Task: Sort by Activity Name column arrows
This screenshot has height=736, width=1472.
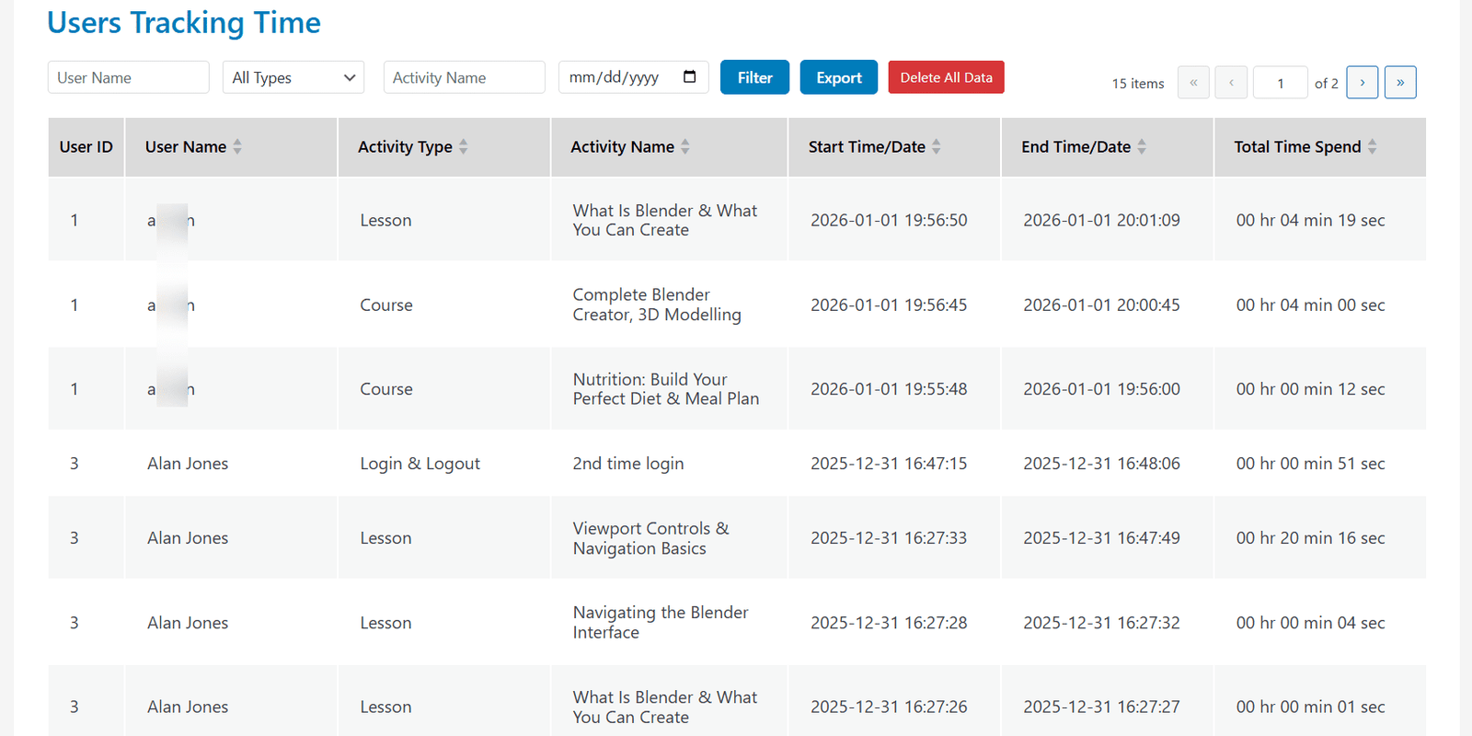Action: pyautogui.click(x=685, y=146)
